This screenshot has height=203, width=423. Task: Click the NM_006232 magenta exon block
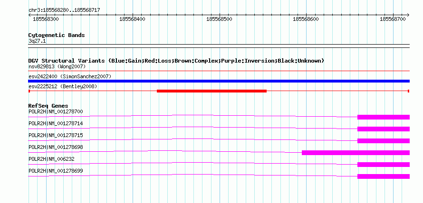coord(384,165)
